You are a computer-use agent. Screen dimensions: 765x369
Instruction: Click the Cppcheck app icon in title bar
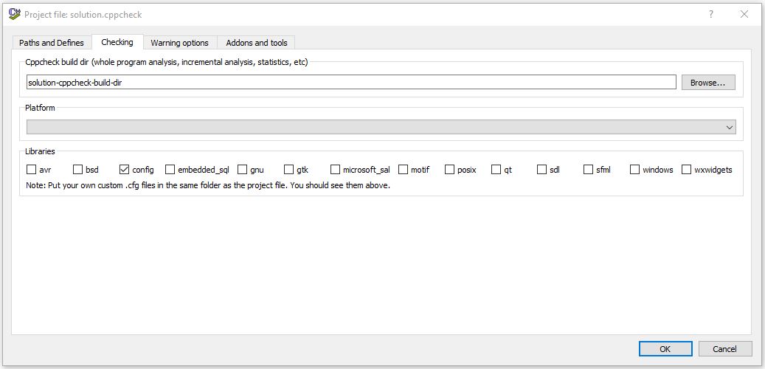coord(14,14)
